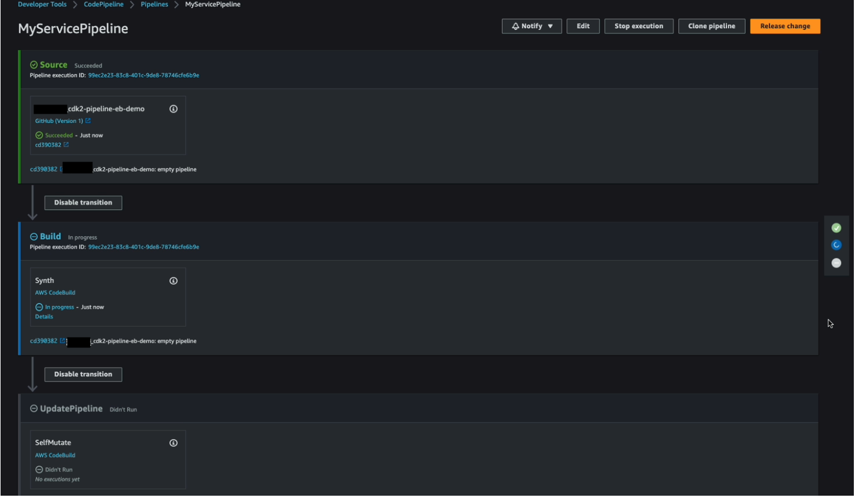Image resolution: width=855 pixels, height=498 pixels.
Task: Open info icon on Synth action card
Action: click(x=173, y=281)
